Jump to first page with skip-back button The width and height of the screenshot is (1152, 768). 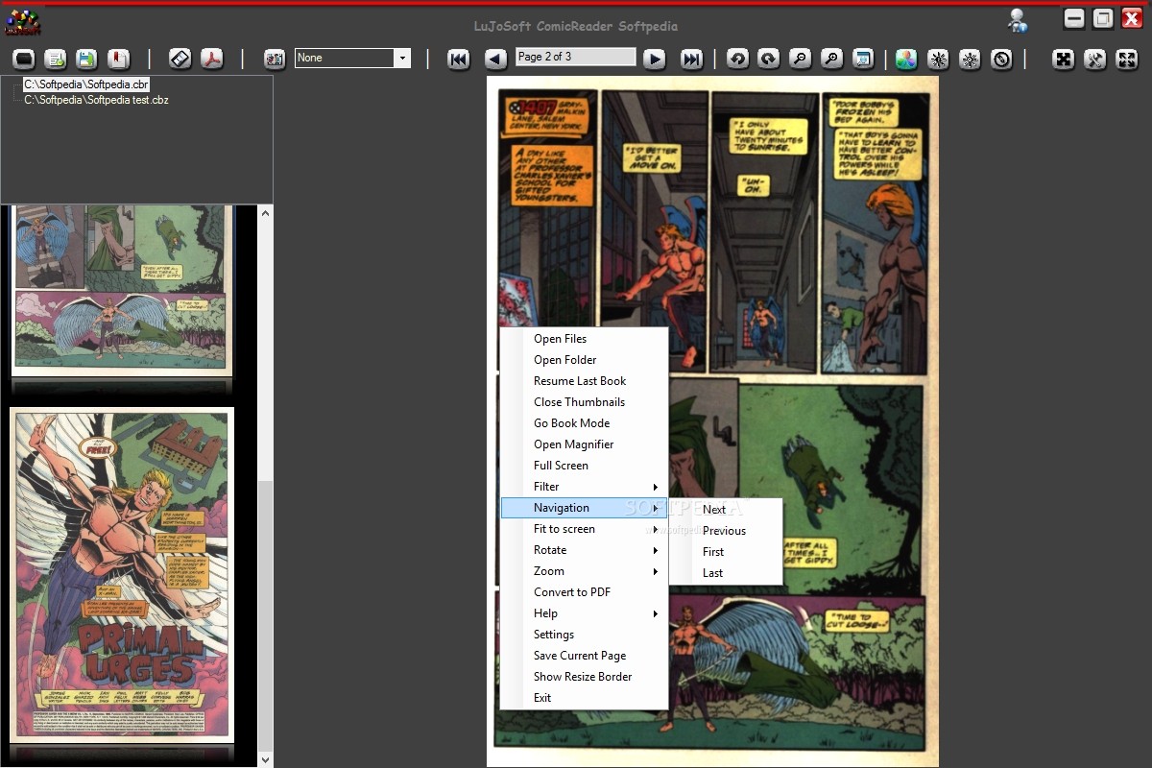point(459,60)
